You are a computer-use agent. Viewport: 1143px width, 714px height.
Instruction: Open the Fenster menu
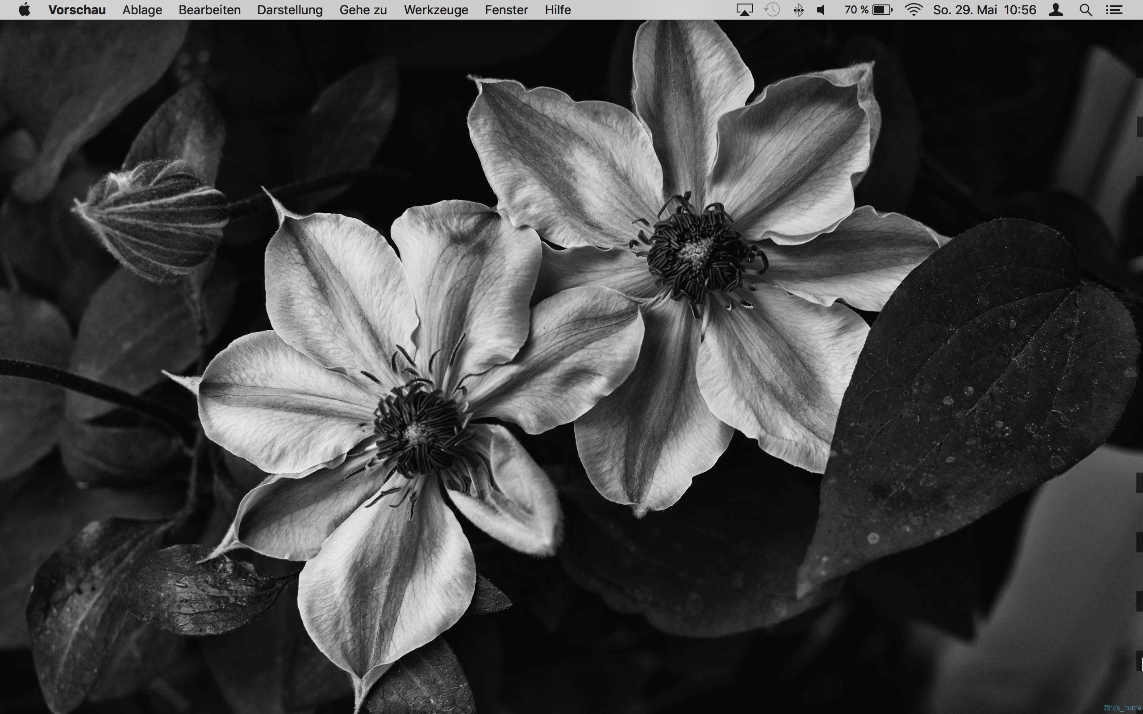pos(506,10)
